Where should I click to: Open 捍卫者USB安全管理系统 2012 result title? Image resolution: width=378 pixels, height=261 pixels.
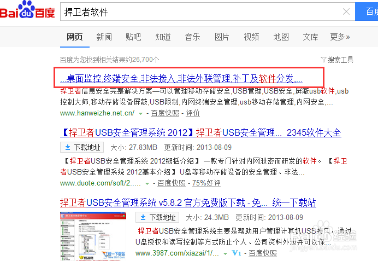(200, 133)
